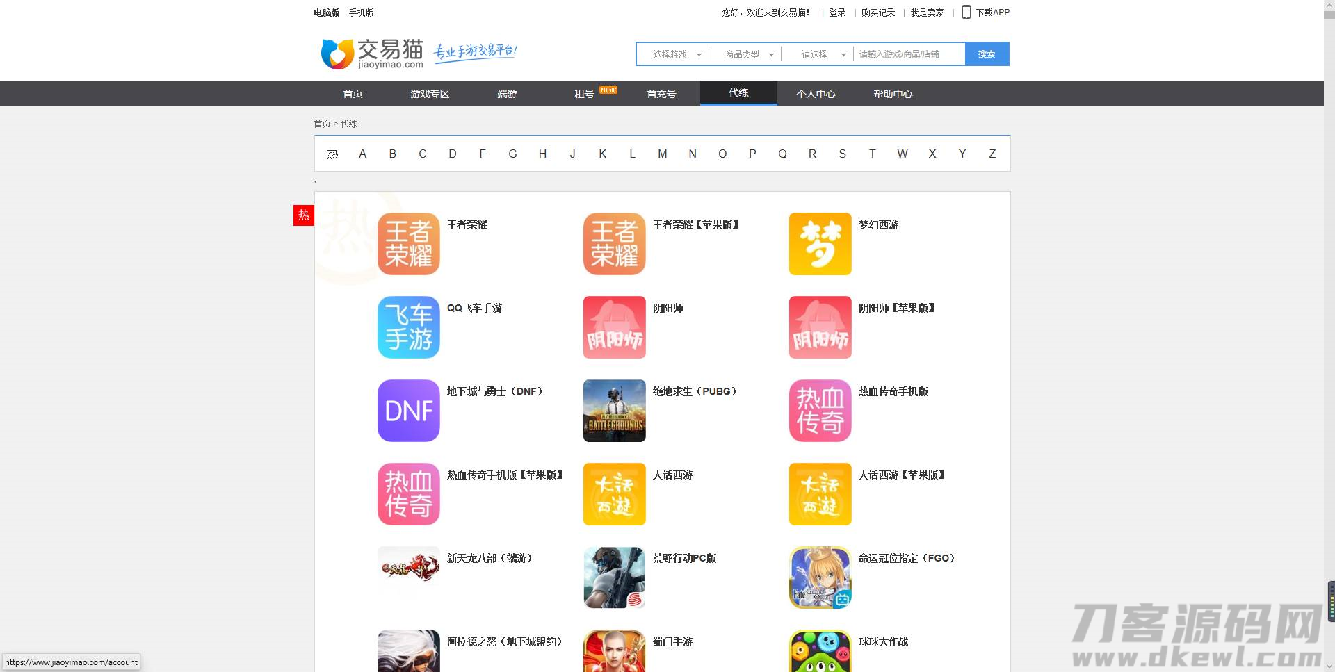The width and height of the screenshot is (1335, 672).
Task: Open the 购买记录 link
Action: click(878, 13)
